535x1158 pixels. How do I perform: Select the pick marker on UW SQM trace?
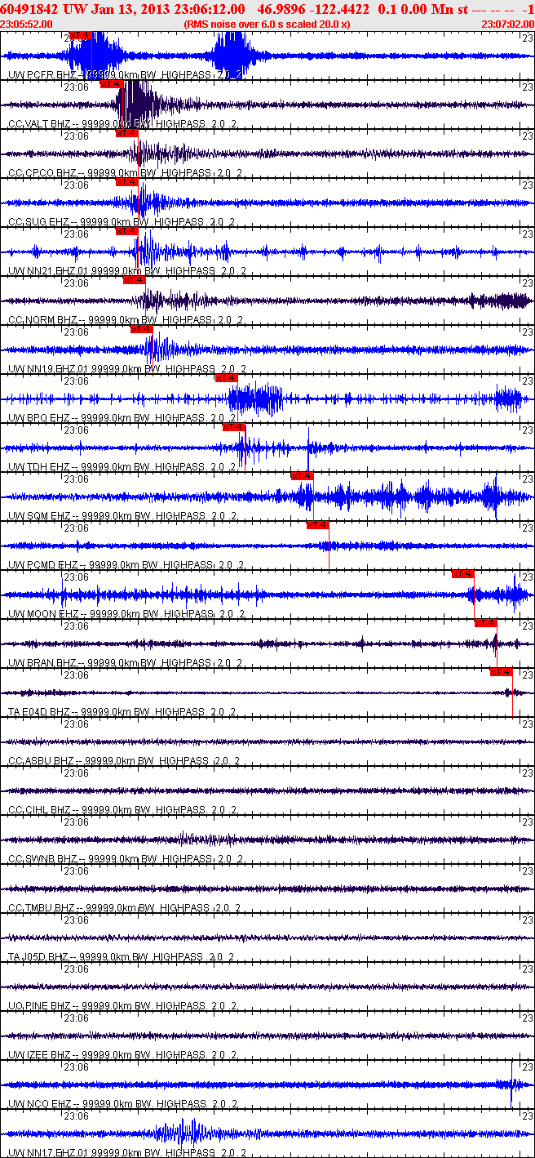coord(302,476)
